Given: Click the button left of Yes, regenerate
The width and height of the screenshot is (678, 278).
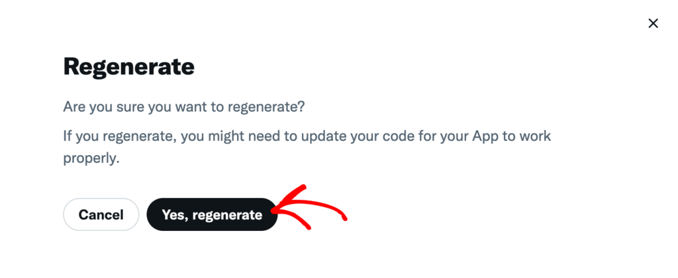Looking at the screenshot, I should point(101,214).
